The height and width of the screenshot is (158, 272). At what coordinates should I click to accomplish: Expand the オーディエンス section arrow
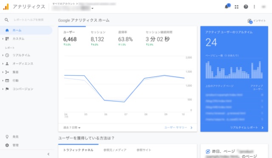point(3,64)
